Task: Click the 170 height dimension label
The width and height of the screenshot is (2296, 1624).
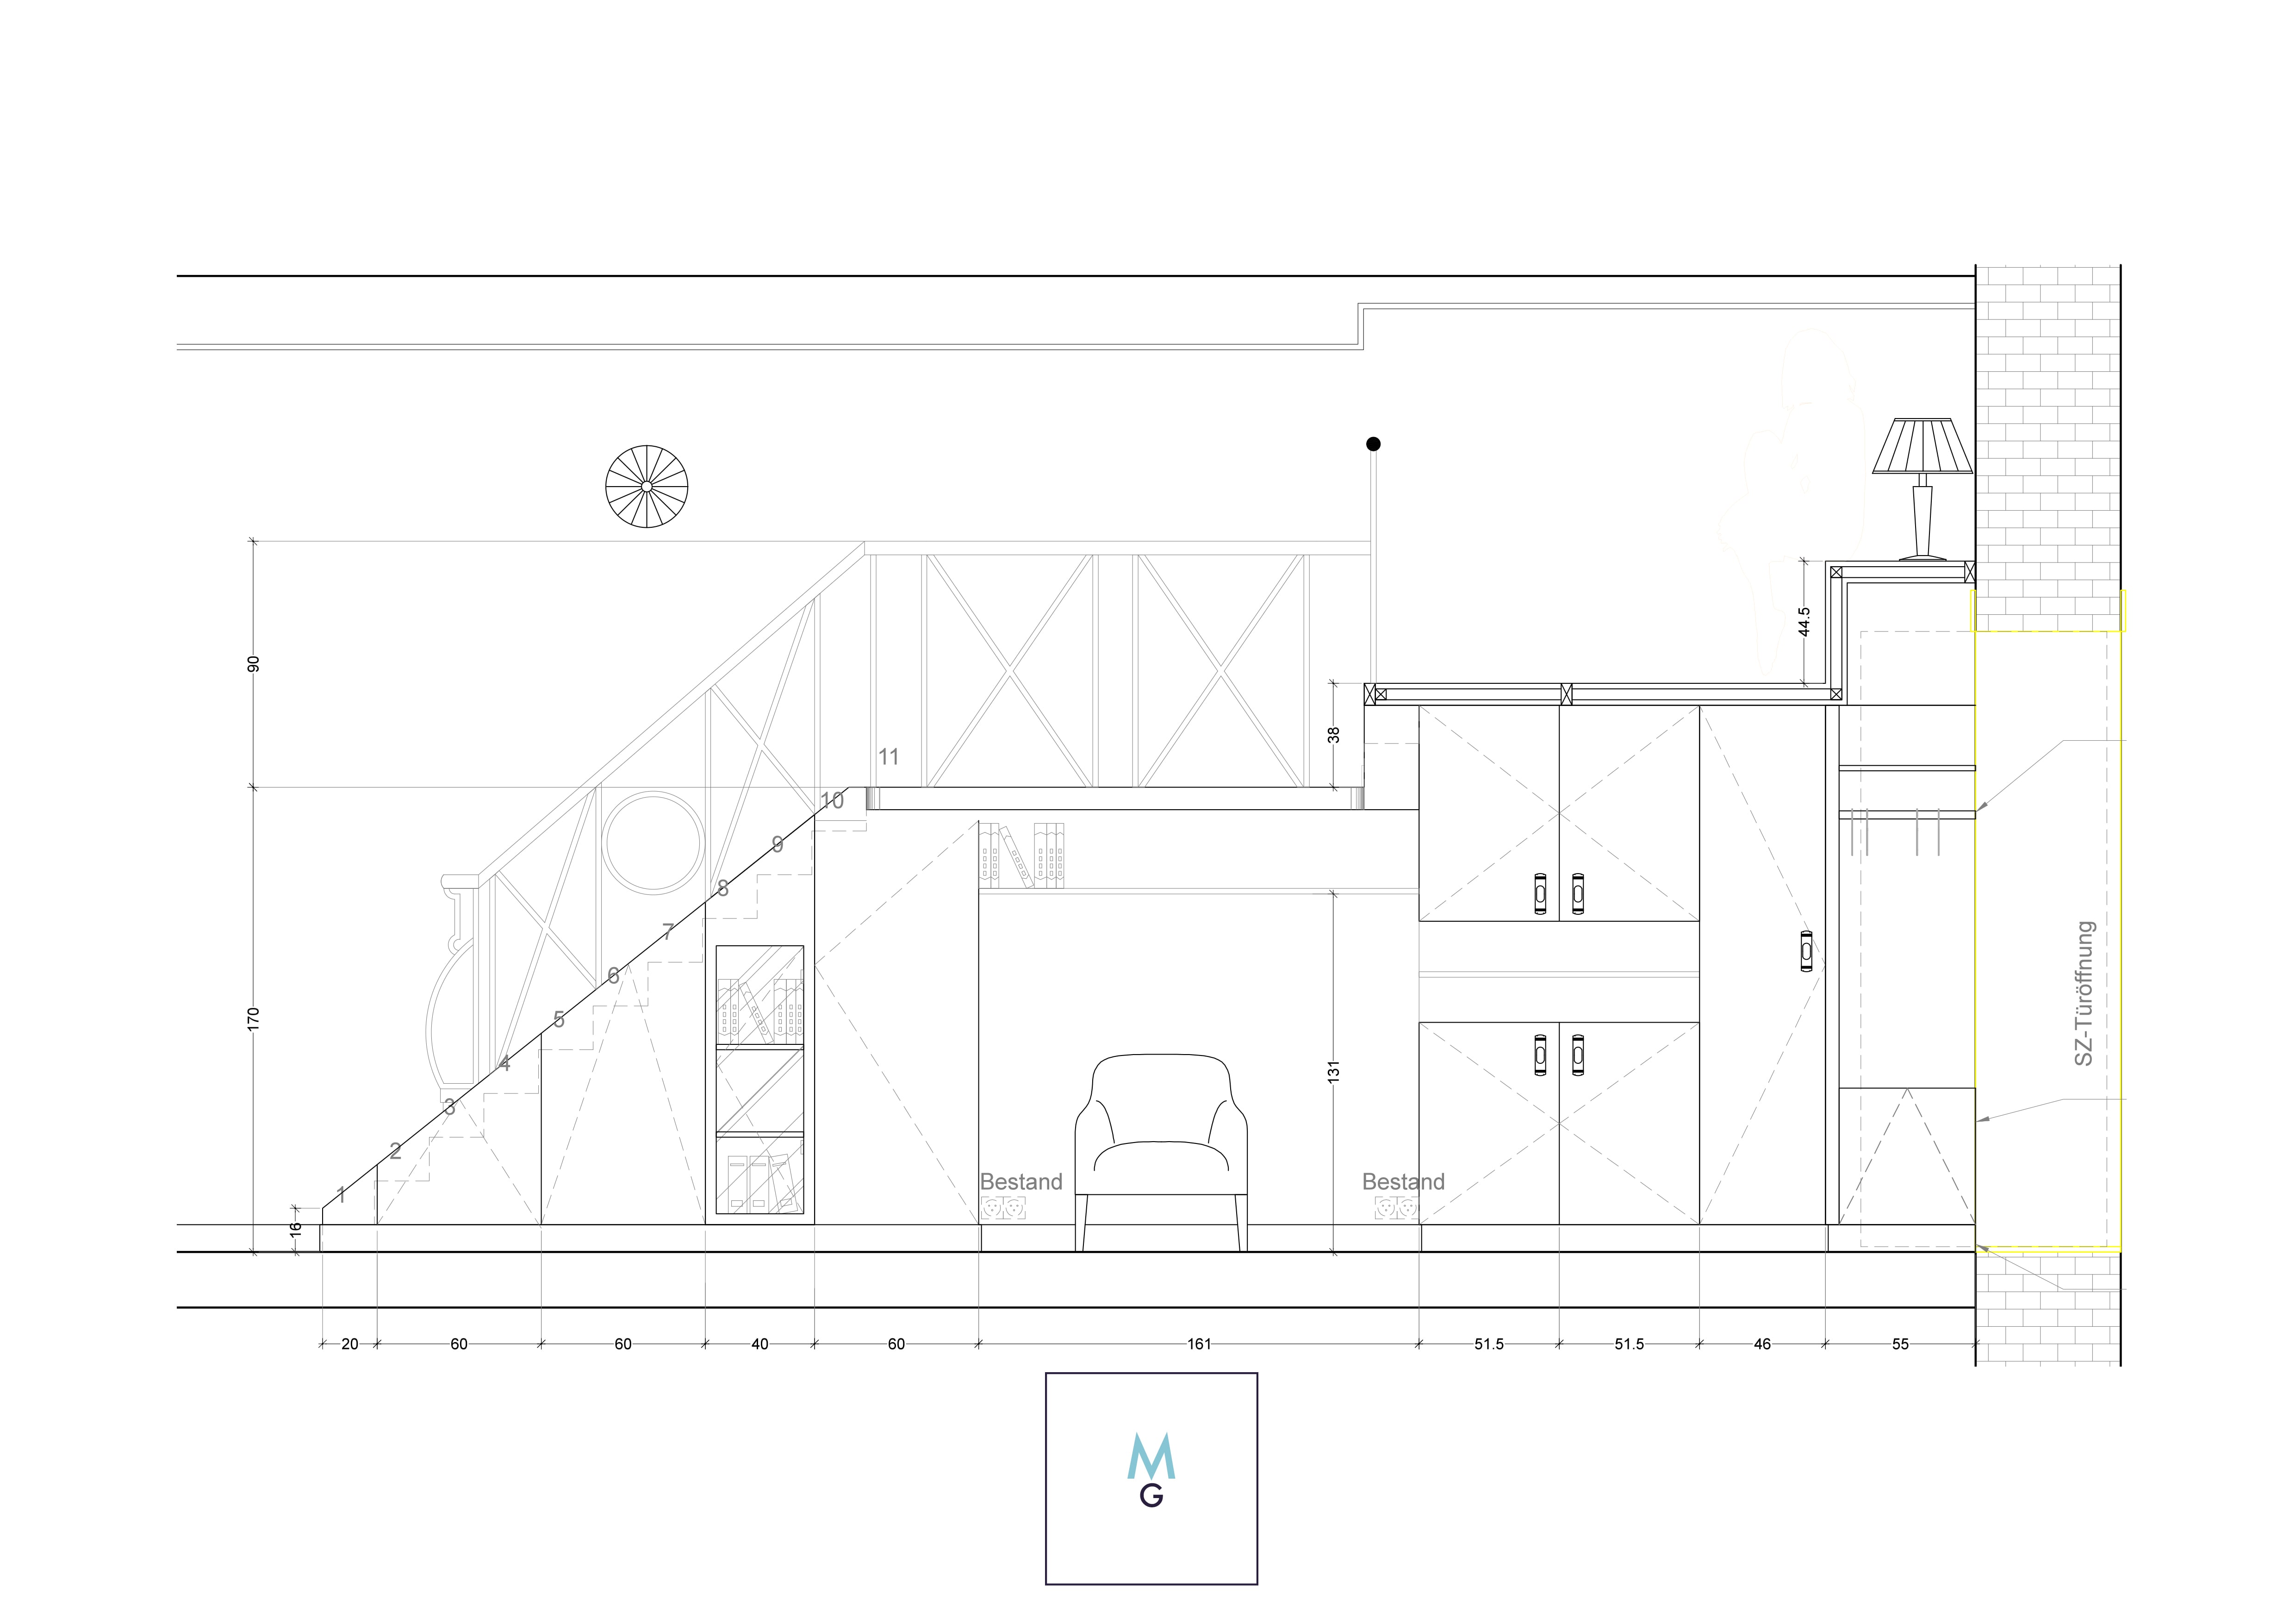Action: [253, 1019]
